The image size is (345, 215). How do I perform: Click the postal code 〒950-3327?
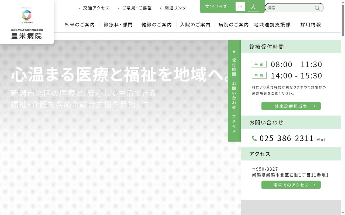coord(265,169)
